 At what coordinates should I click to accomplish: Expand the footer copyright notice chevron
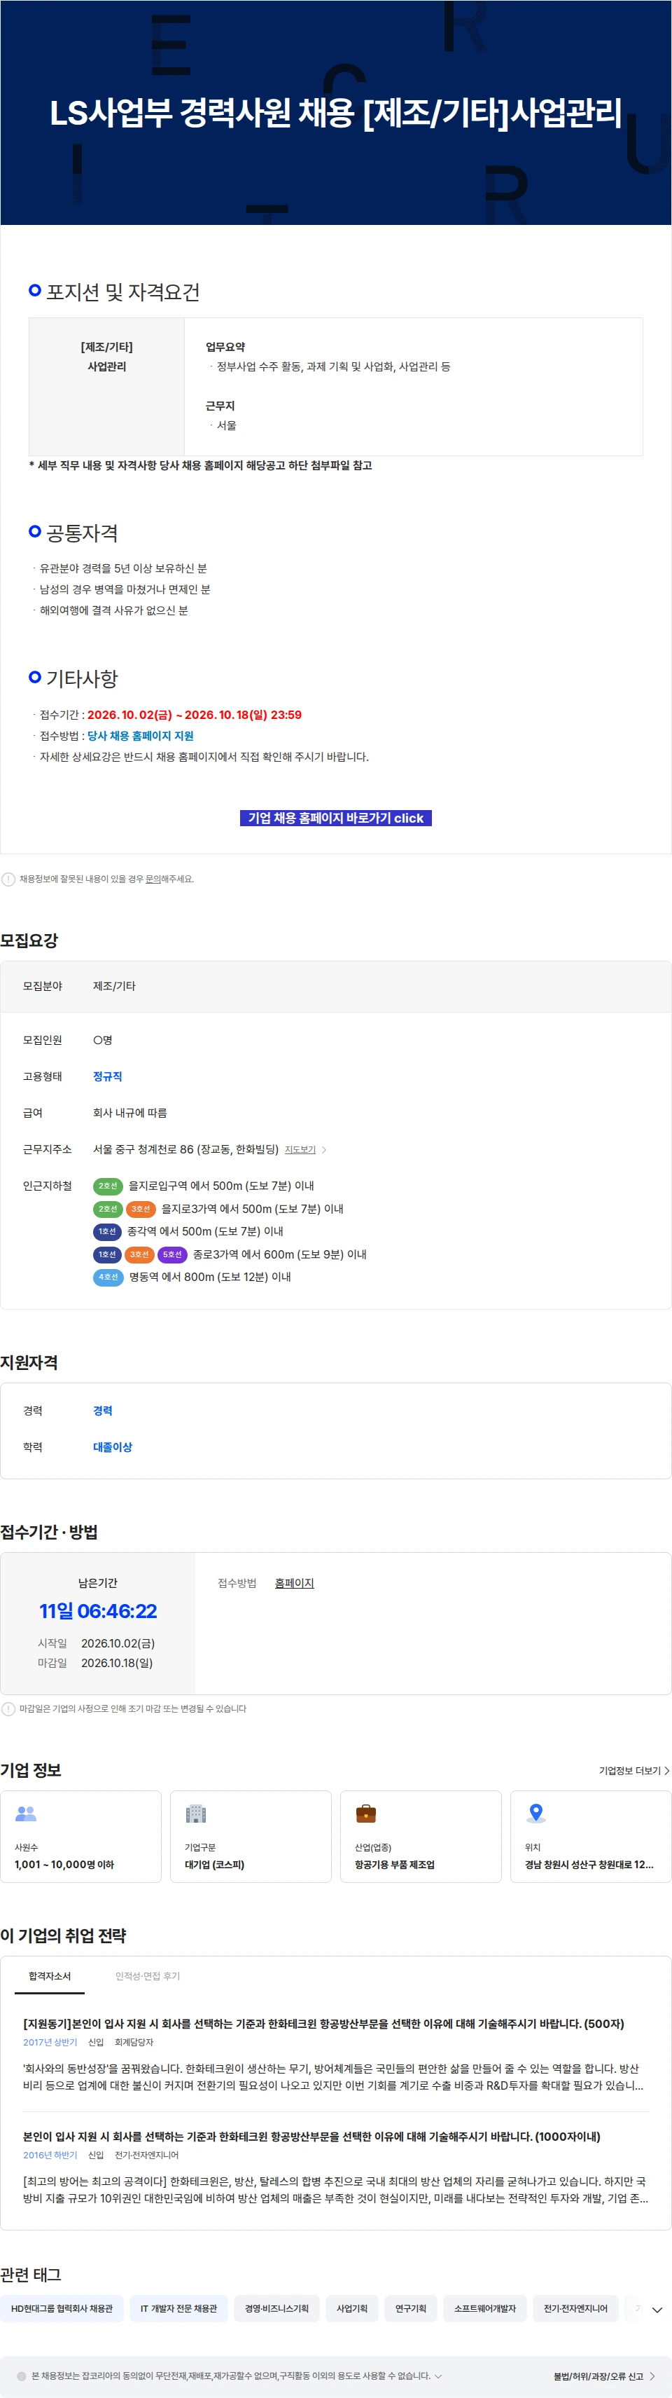437,2376
